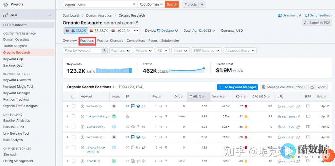Click the Export to PDF button
Image resolution: width=335 pixels, height=166 pixels.
pos(317,23)
